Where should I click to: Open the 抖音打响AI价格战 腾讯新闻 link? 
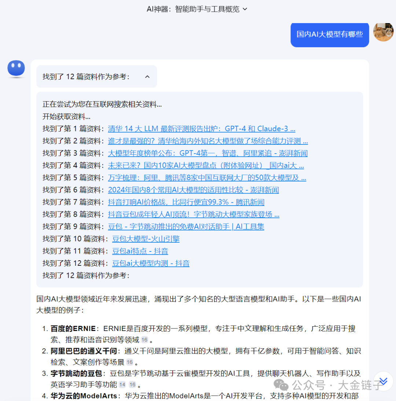(187, 202)
